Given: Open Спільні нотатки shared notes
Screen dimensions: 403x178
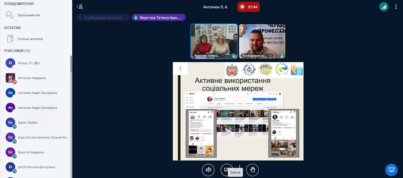Looking at the screenshot, I should (30, 39).
